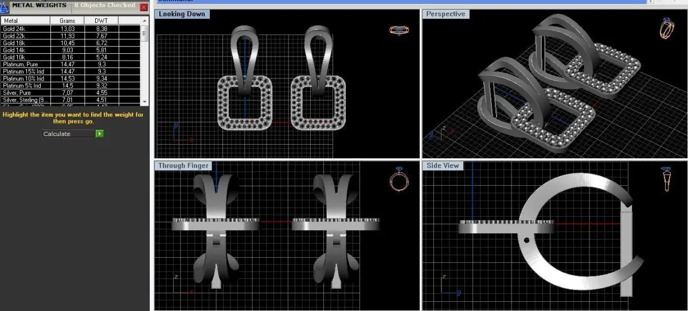Close the Metal Weights panel

144,7
